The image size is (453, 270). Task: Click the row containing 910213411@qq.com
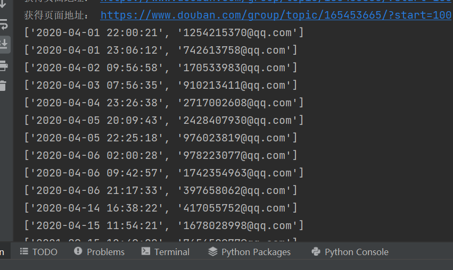tap(161, 86)
